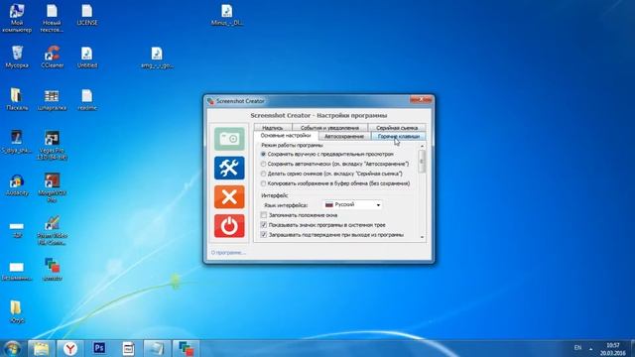Screen dimensions: 635x357
Task: Open the interface language dropdown showing Русский
Action: (x=352, y=205)
